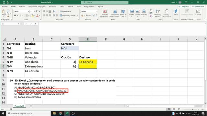Screen dimensions: 207x116
Task: Click the Eliminar celdas icon
Action: 137,11
